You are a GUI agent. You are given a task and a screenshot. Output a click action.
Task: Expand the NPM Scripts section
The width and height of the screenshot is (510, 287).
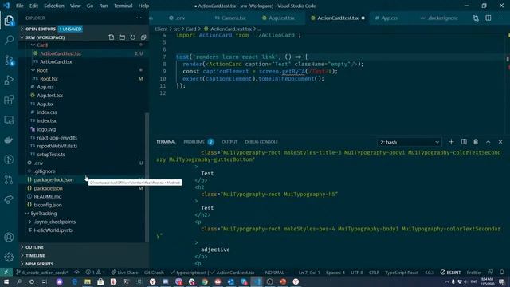click(x=39, y=264)
